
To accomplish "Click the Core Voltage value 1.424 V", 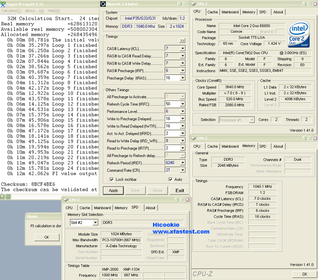I will 274,44.
